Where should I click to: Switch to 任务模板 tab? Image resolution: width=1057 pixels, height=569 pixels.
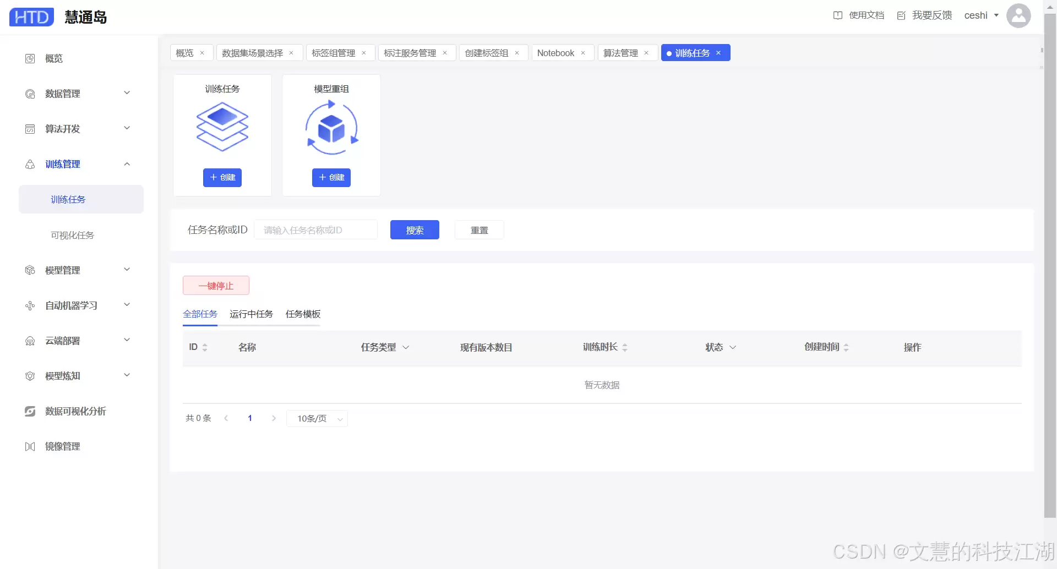[x=303, y=314]
